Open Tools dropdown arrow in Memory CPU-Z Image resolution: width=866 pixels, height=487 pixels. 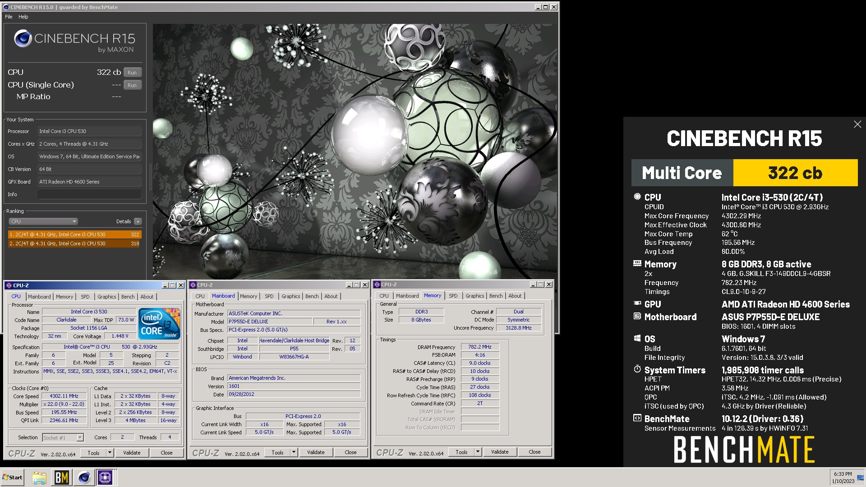tap(478, 452)
